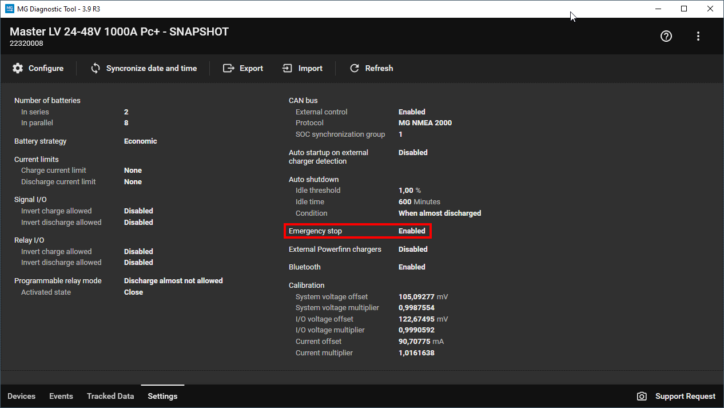Click the Support Request camera icon

642,396
